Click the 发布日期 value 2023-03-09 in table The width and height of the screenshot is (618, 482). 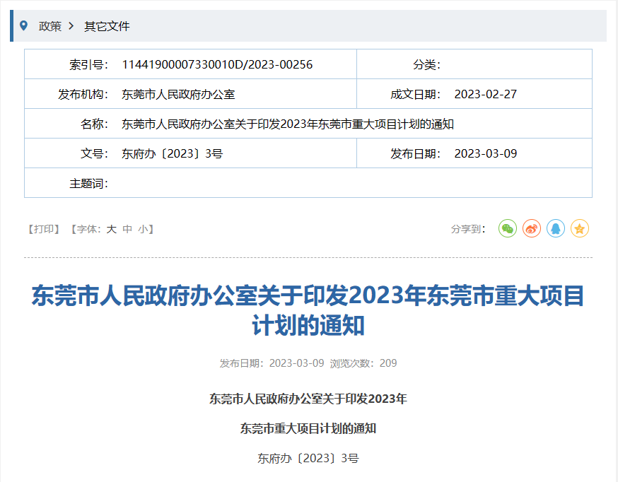click(485, 154)
